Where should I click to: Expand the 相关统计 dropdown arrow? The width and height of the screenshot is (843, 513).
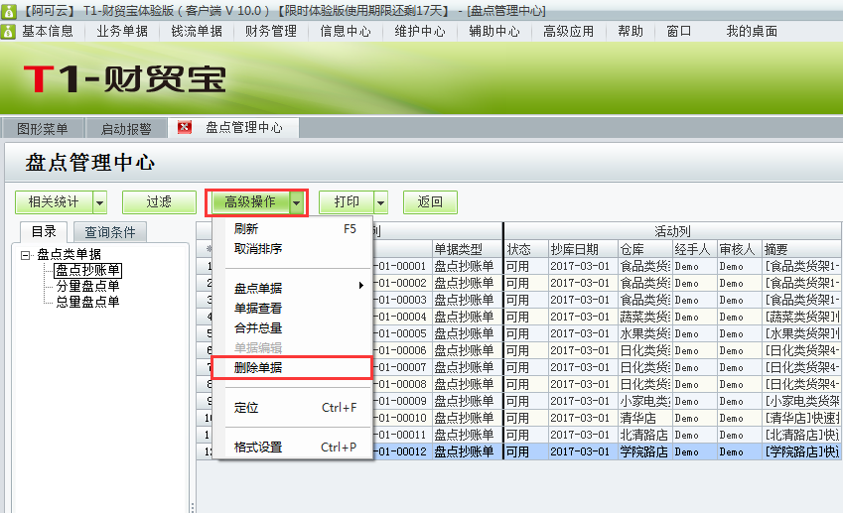click(99, 202)
